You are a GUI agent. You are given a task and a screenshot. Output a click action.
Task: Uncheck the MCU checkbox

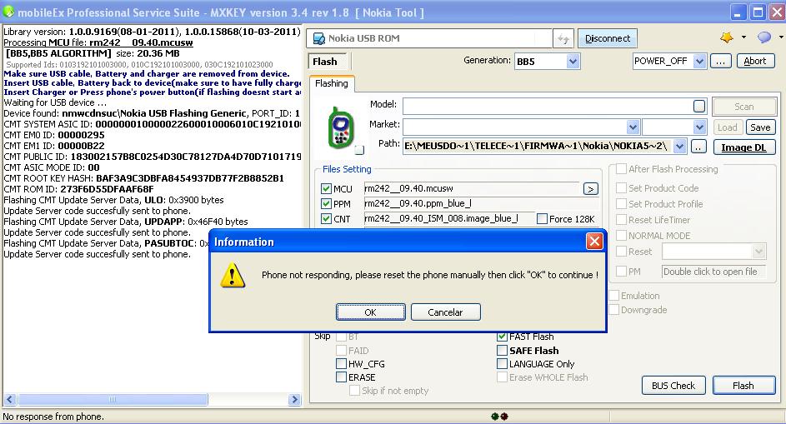click(x=327, y=189)
